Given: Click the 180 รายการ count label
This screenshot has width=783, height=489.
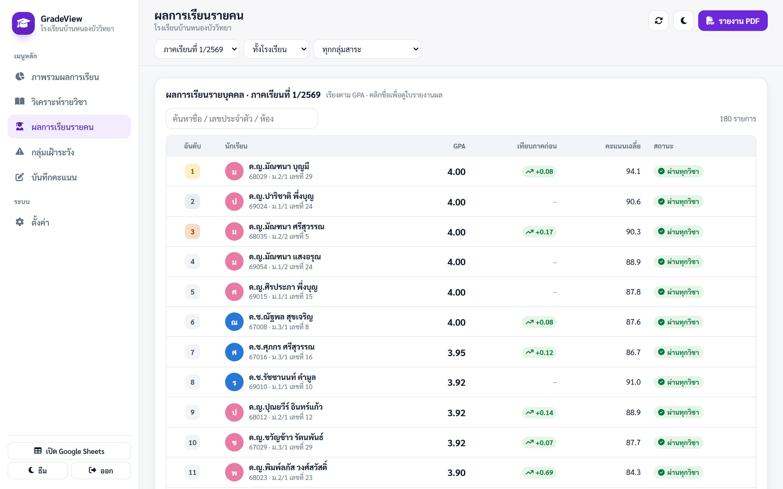Looking at the screenshot, I should coord(738,119).
